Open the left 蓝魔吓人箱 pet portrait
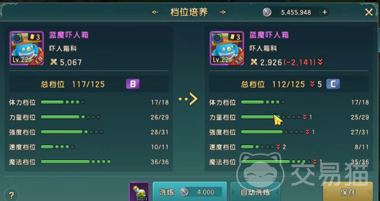 [x=27, y=49]
